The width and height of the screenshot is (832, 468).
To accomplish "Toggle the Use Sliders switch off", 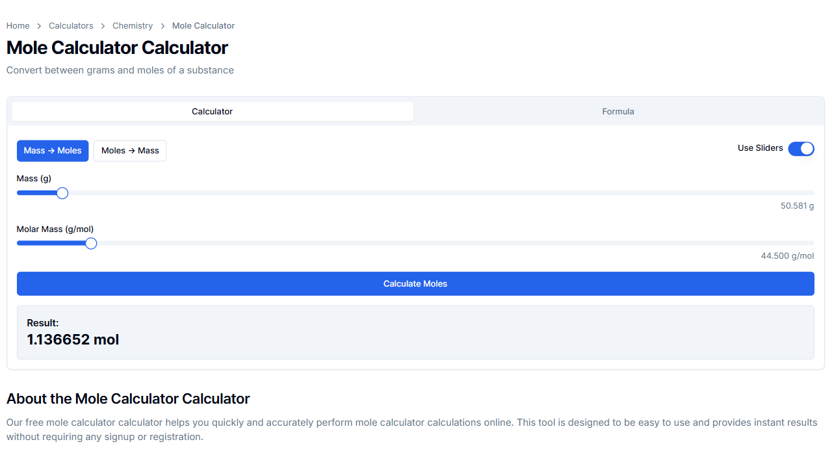I will coord(801,148).
